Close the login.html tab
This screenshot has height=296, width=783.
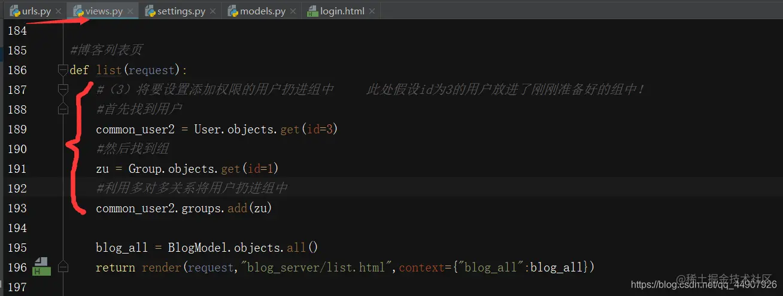coord(372,11)
